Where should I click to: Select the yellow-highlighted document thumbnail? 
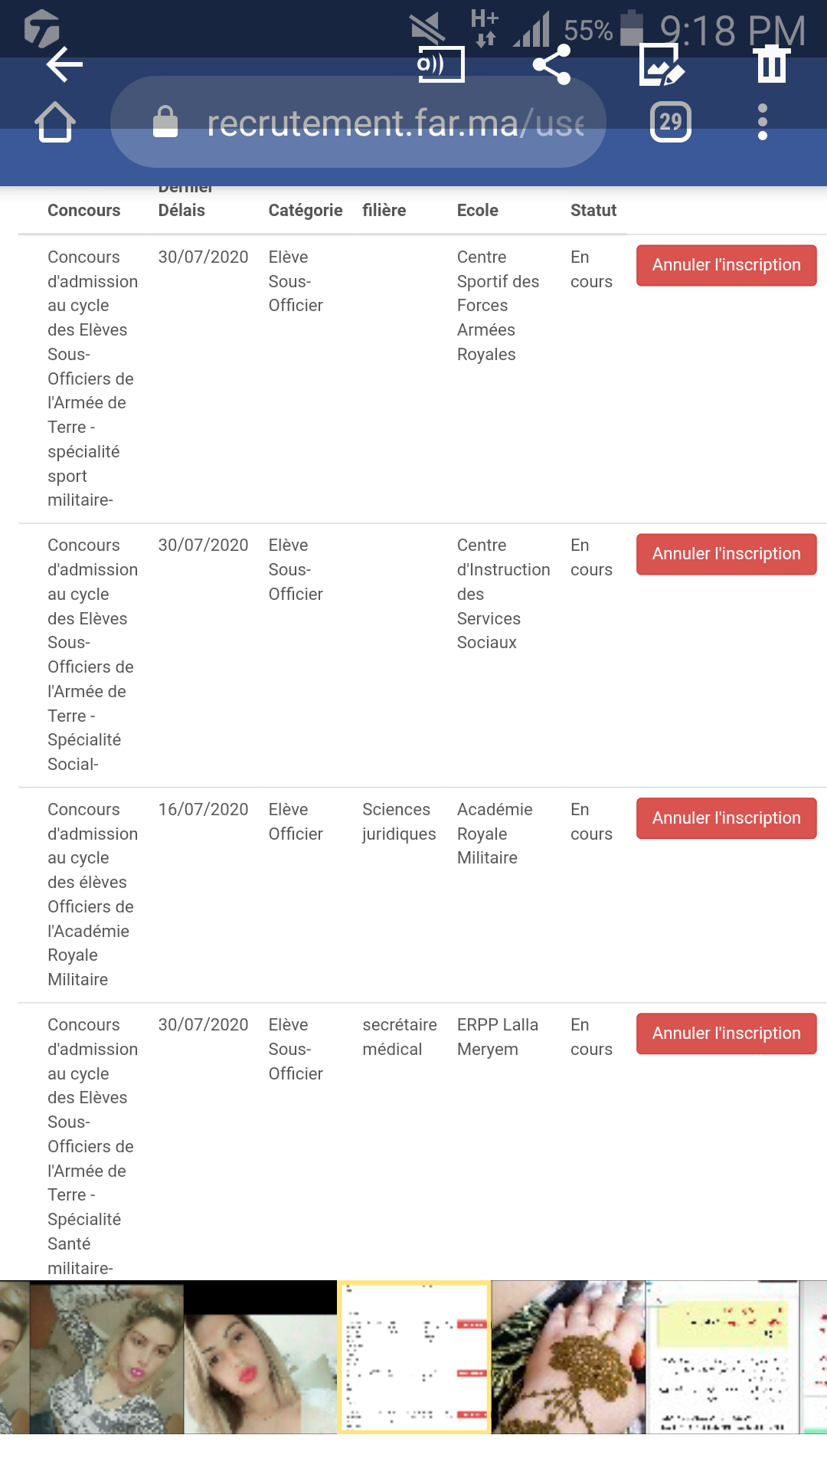click(x=723, y=1357)
